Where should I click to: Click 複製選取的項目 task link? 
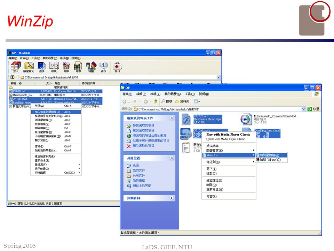(140, 130)
